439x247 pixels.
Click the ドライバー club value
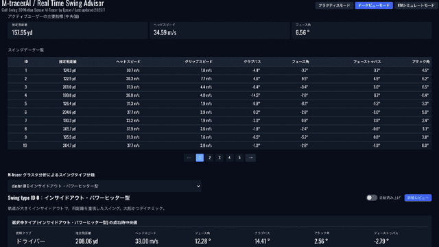[30, 241]
